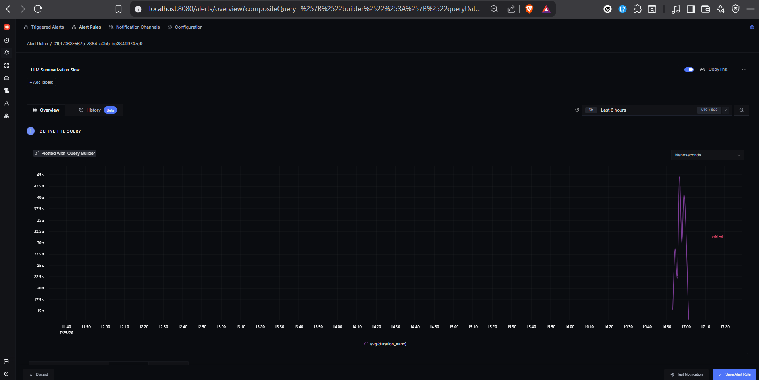The height and width of the screenshot is (380, 759).
Task: Click the Brave Shields lion icon
Action: pos(529,9)
